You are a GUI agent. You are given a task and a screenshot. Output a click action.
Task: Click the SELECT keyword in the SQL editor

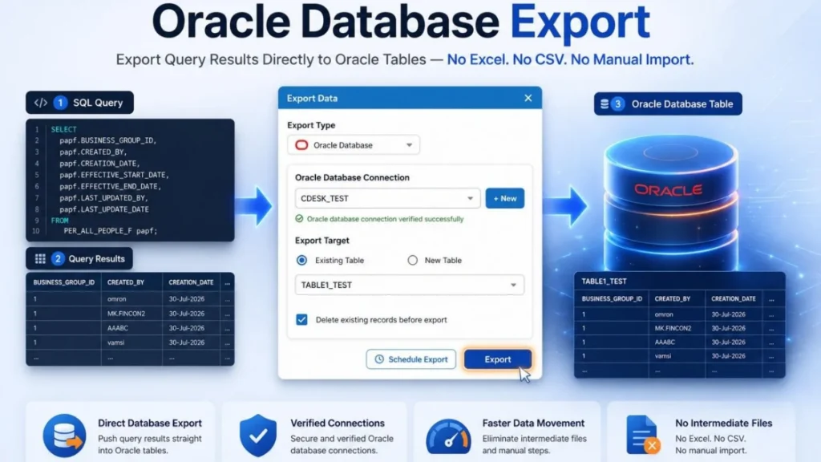(x=64, y=129)
